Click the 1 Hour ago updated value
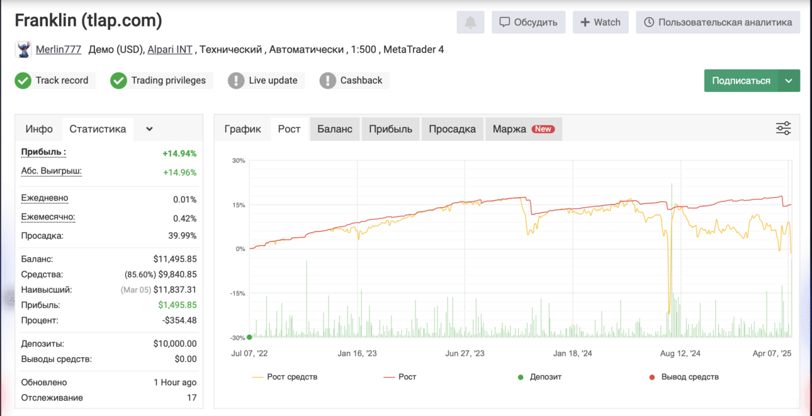812x416 pixels. click(x=175, y=383)
